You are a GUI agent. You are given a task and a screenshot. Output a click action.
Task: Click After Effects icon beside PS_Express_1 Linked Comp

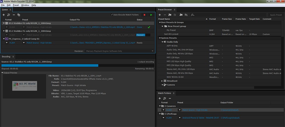[7, 39]
